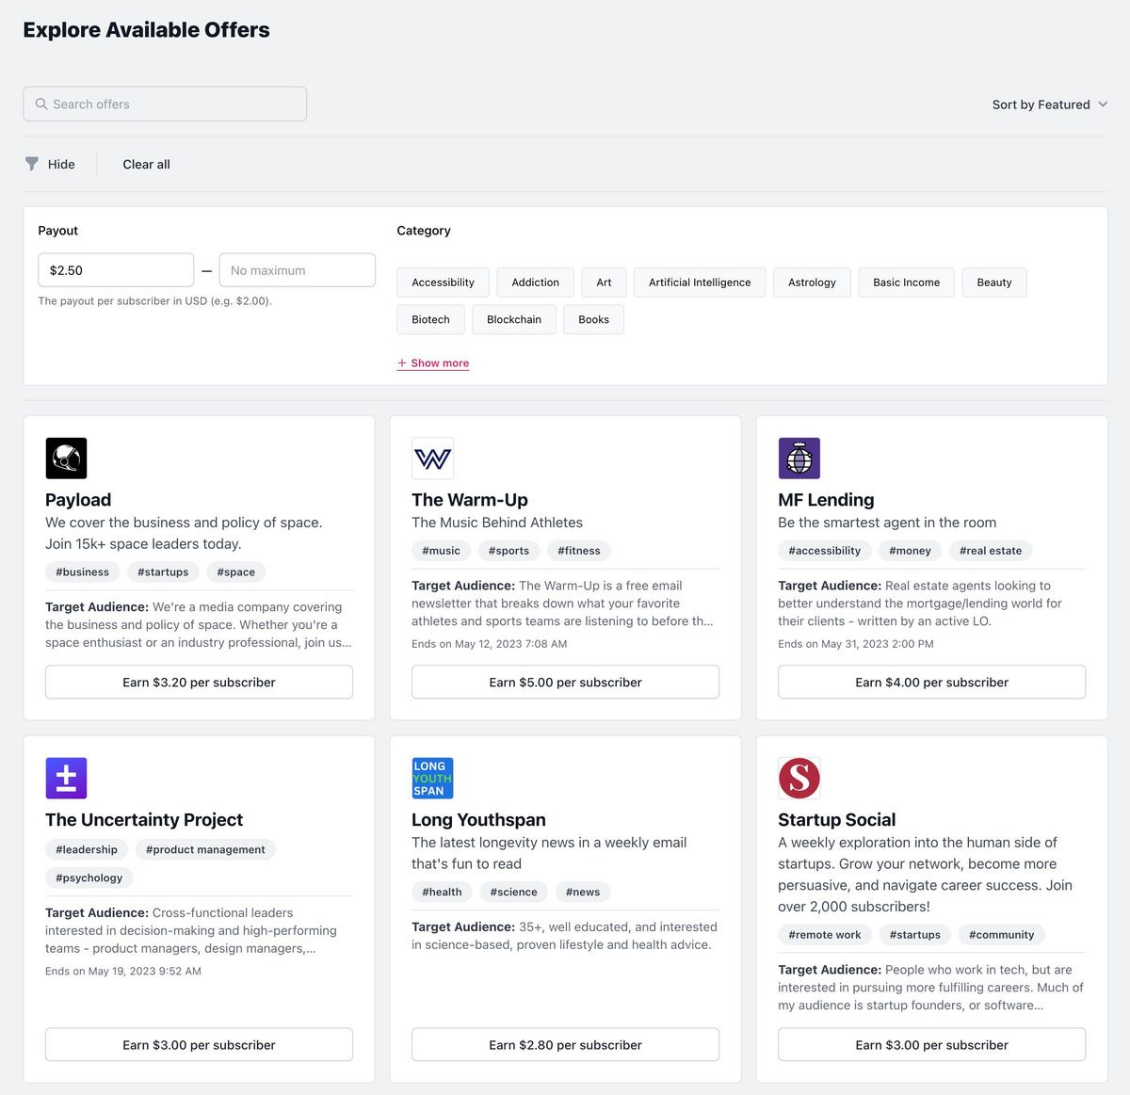This screenshot has height=1095, width=1130.
Task: Click the Payload astronaut logo icon
Action: [66, 459]
